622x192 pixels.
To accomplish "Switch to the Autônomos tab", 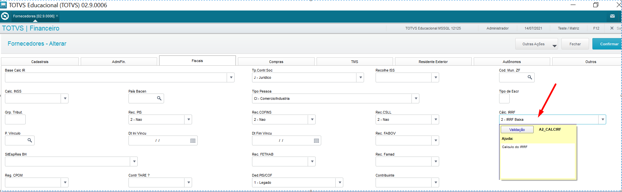I will (512, 62).
